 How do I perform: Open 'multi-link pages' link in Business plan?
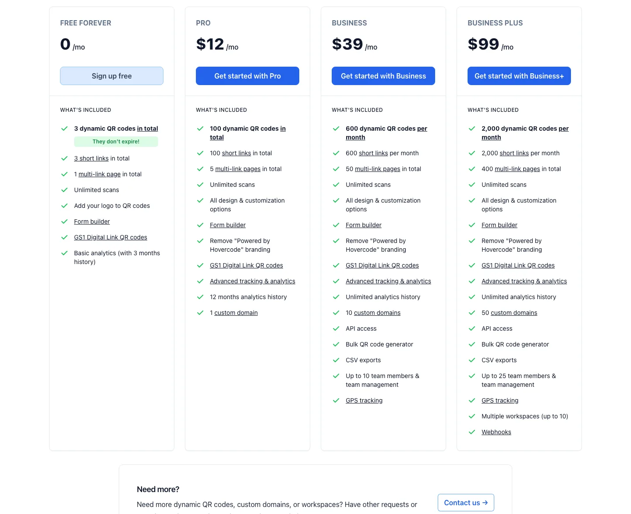click(377, 169)
